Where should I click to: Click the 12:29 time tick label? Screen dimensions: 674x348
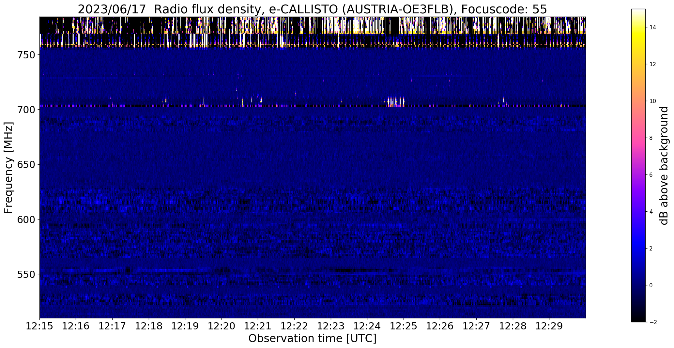(x=549, y=326)
